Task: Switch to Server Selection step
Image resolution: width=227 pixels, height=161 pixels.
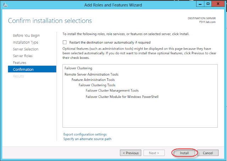Action: 26,49
